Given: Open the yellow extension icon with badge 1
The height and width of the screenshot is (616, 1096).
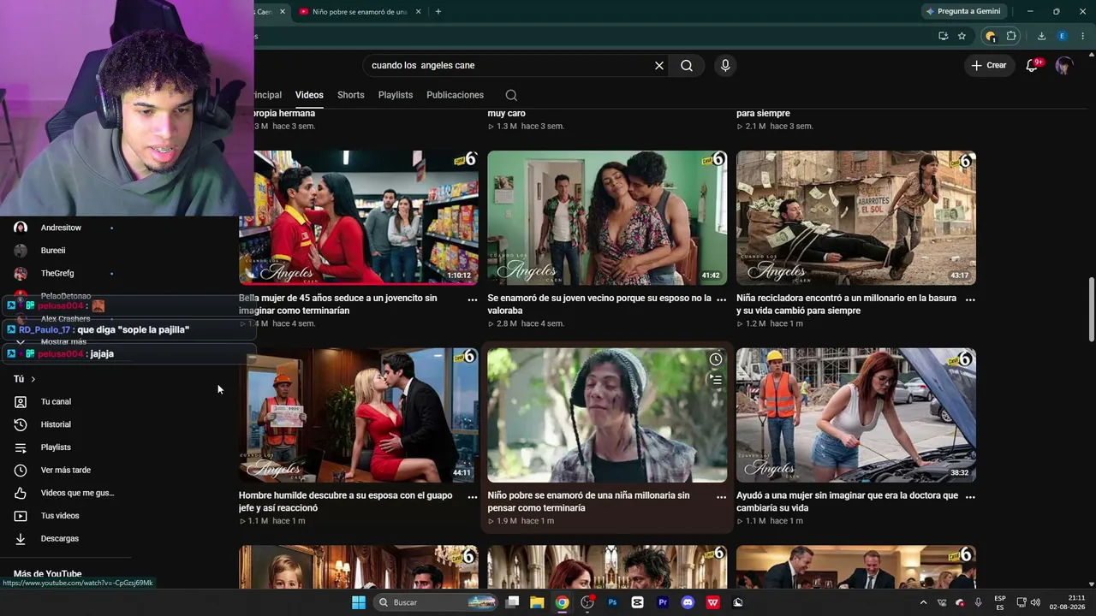Looking at the screenshot, I should coord(991,36).
